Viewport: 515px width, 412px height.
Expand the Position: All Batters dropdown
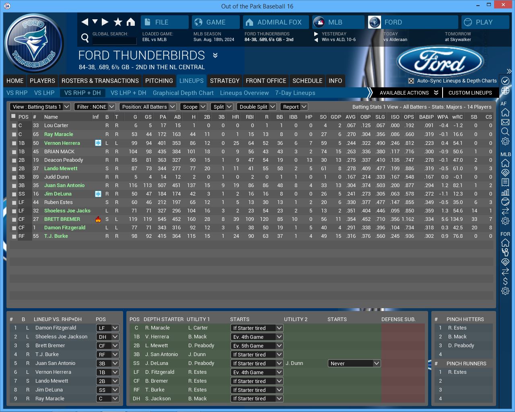click(x=148, y=107)
